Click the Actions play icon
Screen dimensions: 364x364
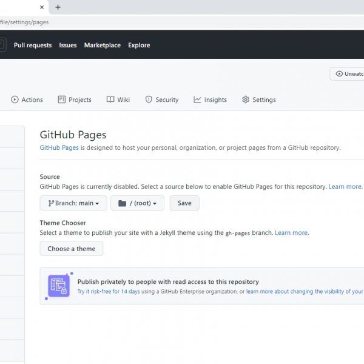point(15,99)
